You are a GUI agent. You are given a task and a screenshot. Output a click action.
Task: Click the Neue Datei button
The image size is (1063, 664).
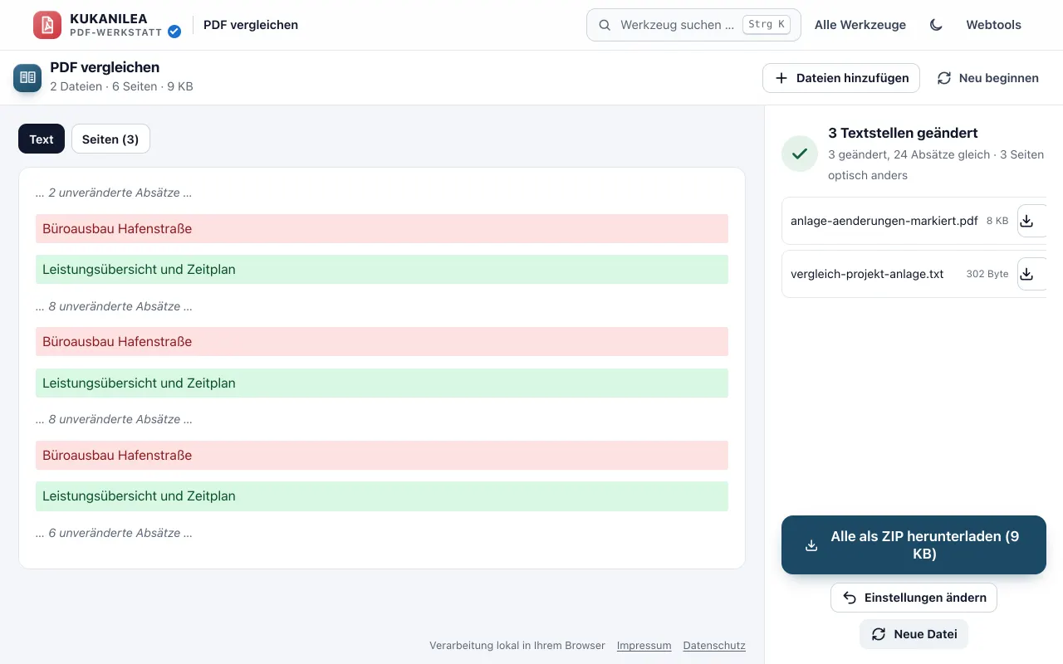tap(914, 634)
